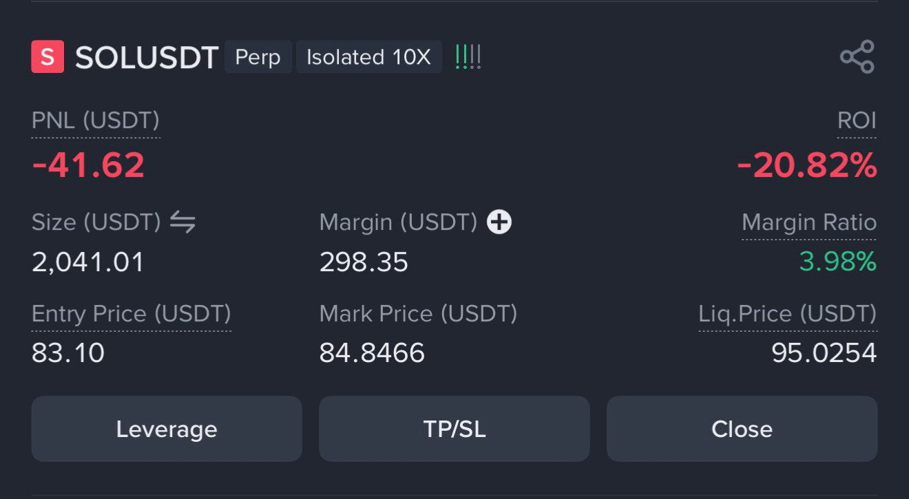
Task: Add margin using the plus icon
Action: (499, 222)
